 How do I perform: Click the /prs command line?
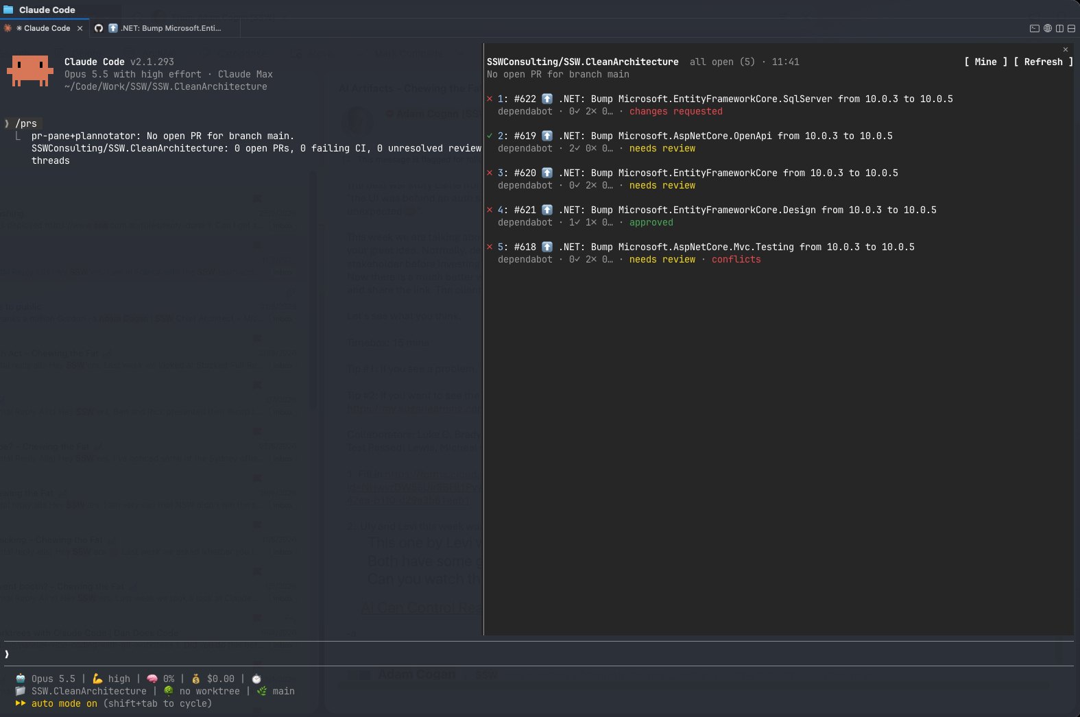pos(23,123)
